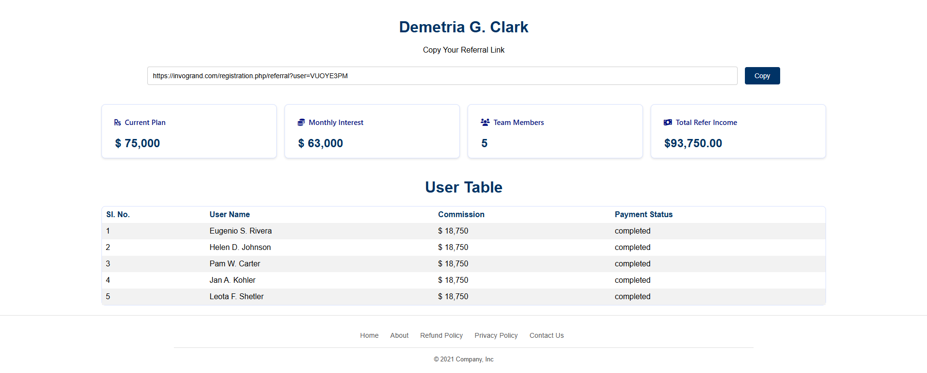
Task: Copy the referral link with Copy button
Action: click(x=762, y=76)
